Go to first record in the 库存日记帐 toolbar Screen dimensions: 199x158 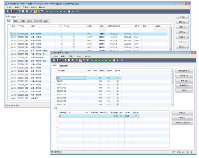(47, 11)
